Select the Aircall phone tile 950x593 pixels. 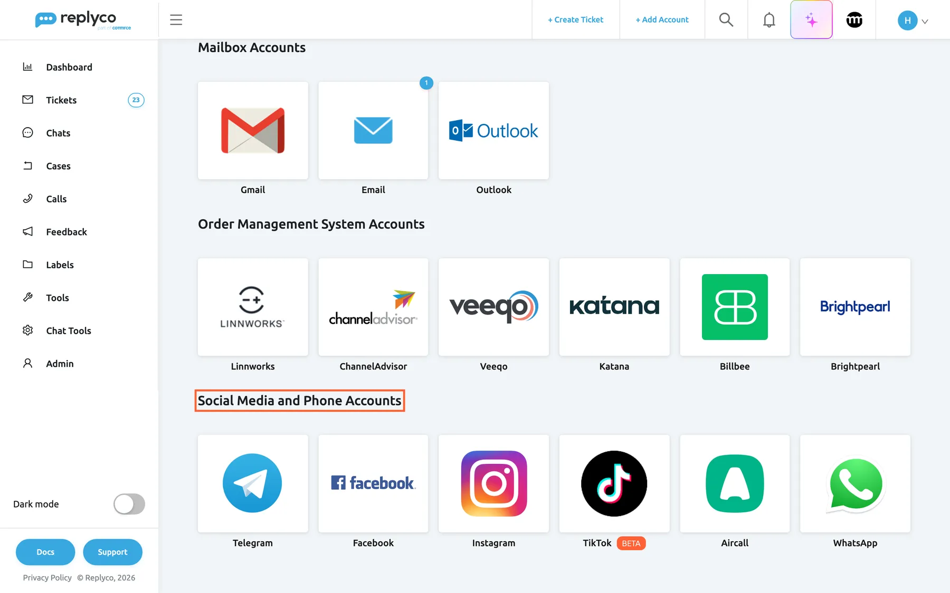(735, 483)
